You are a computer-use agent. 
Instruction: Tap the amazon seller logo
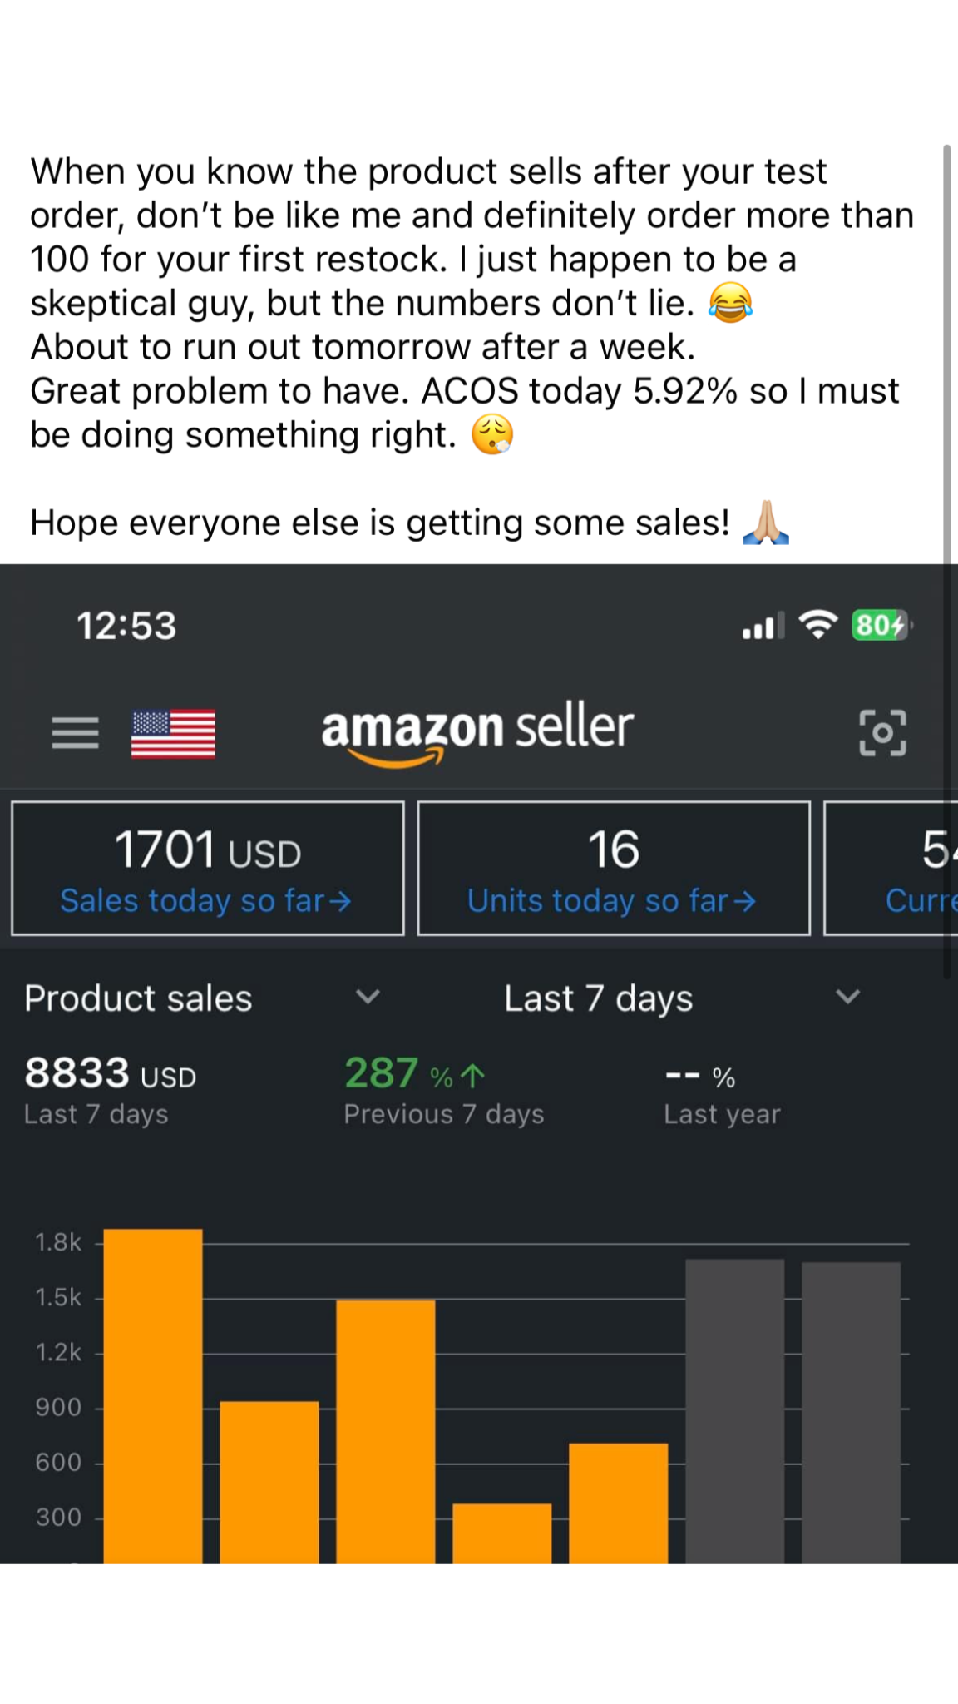(x=477, y=731)
